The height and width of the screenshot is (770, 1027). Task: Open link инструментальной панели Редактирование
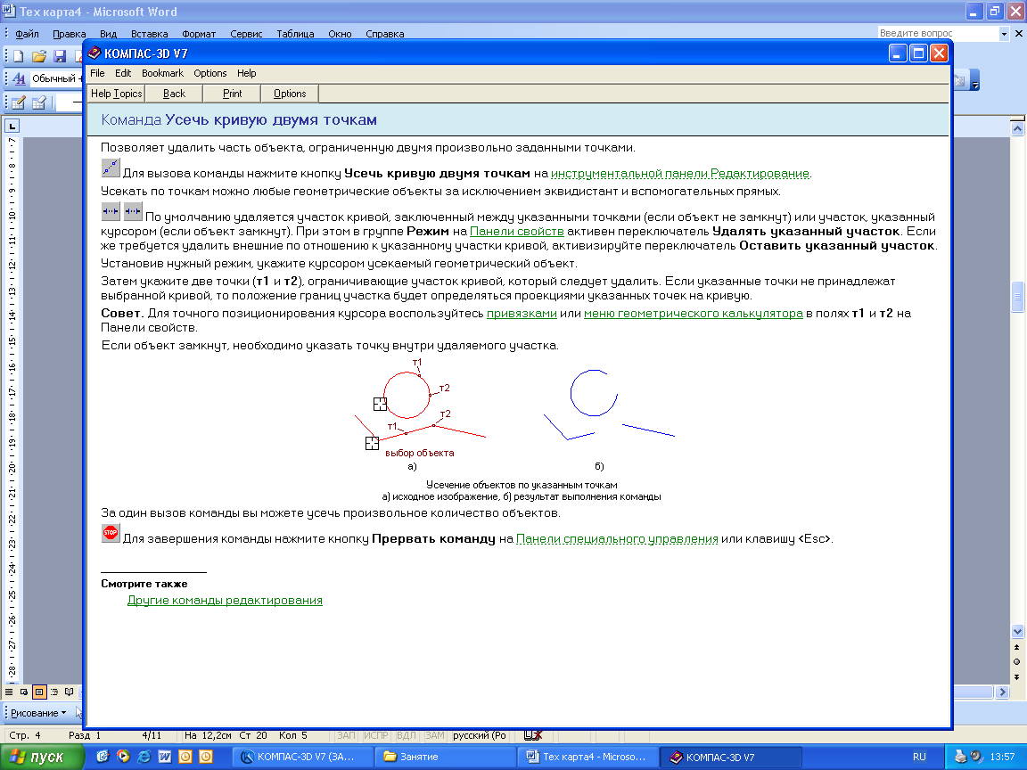(680, 174)
